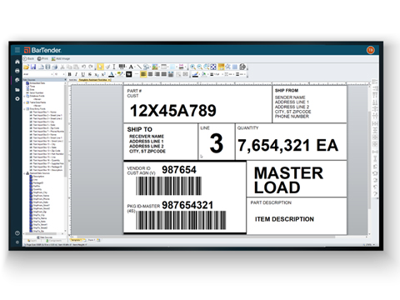Toggle Subscript formatting
Viewport: 400px width, 300px height.
point(97,74)
